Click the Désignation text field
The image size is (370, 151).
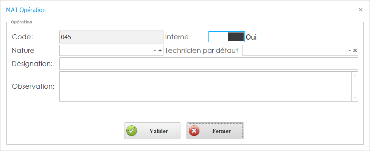click(208, 64)
